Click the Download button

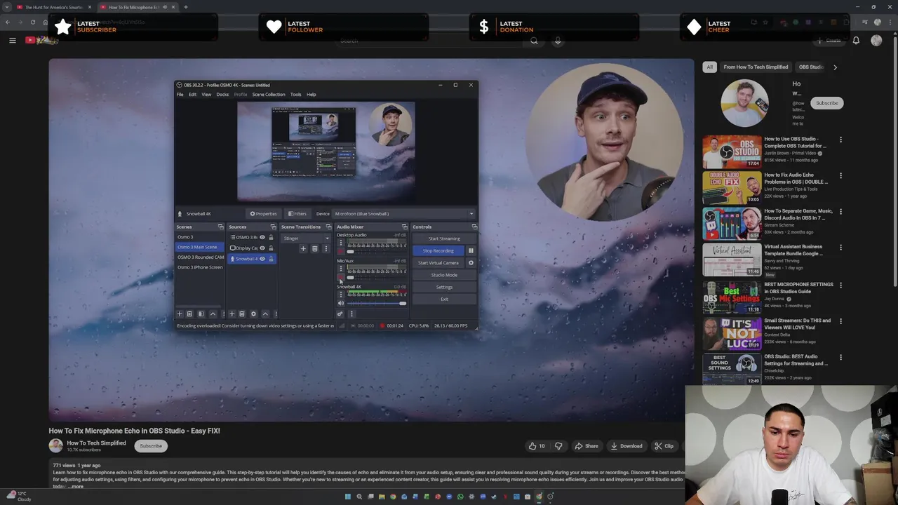(626, 446)
